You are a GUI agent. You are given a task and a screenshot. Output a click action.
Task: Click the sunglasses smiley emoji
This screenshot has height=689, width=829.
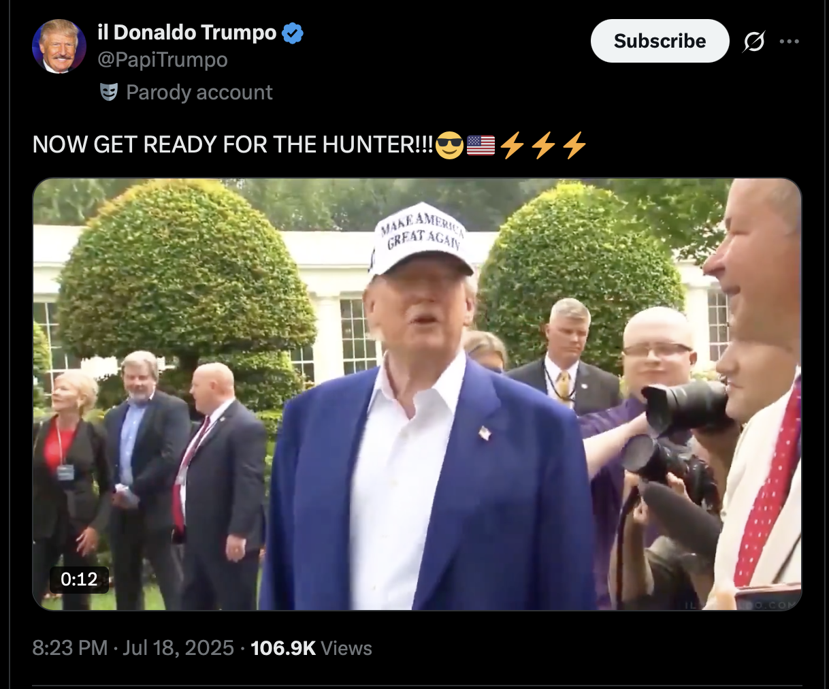point(449,145)
